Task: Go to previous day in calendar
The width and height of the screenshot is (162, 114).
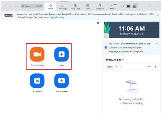Action: coord(116,67)
